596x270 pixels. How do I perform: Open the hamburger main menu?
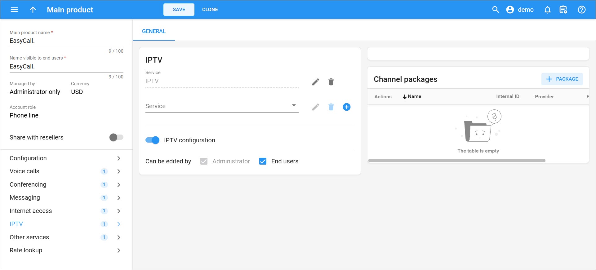pyautogui.click(x=14, y=10)
